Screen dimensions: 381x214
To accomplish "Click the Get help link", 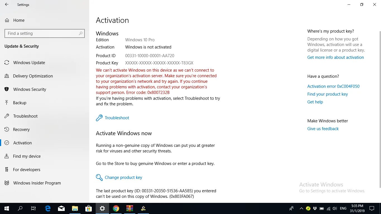I will pyautogui.click(x=315, y=102).
